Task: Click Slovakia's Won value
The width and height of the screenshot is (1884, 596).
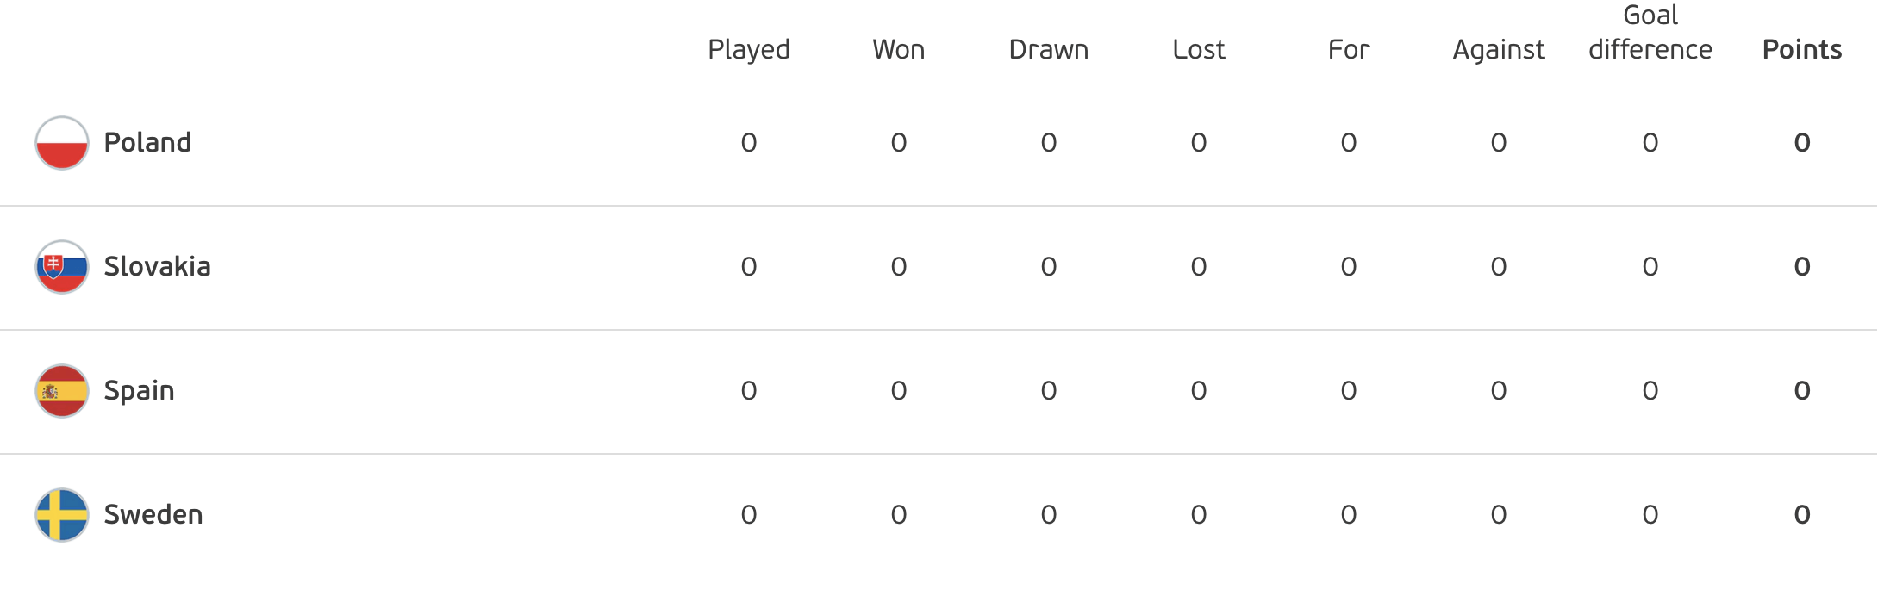Action: (x=899, y=267)
